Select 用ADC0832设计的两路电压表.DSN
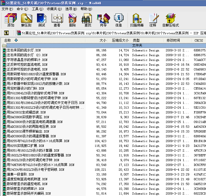Screen dimensions: 206x196 click(x=31, y=127)
